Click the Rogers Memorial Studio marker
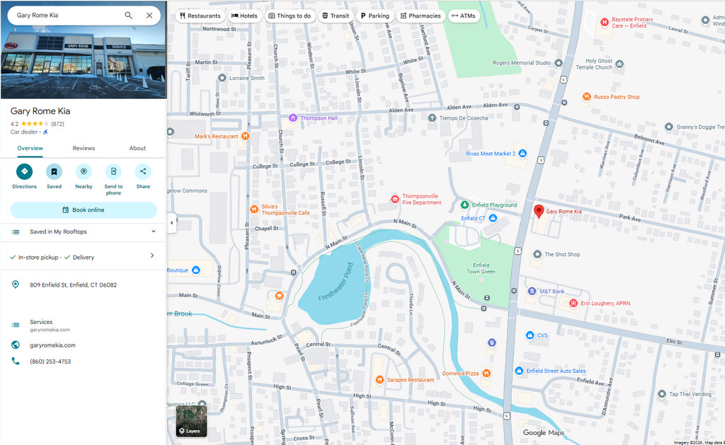Screen dimensions: 725x445 click(559, 63)
